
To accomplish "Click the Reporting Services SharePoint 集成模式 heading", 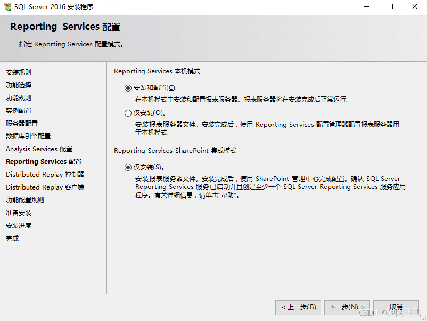I will click(175, 151).
